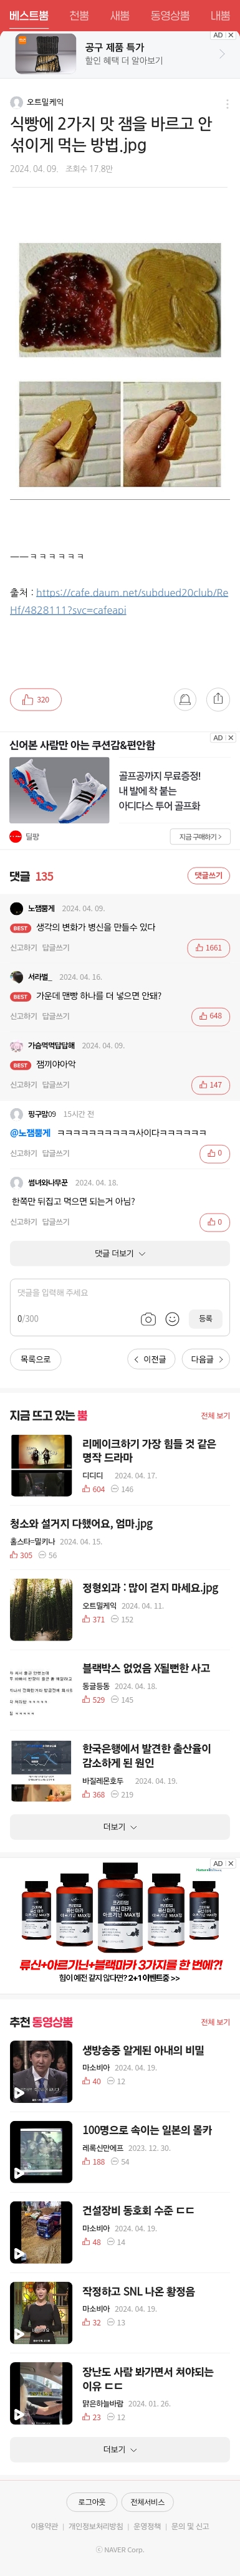Expand more comments with 댓글 더보기
The image size is (240, 2576).
pyautogui.click(x=120, y=1253)
